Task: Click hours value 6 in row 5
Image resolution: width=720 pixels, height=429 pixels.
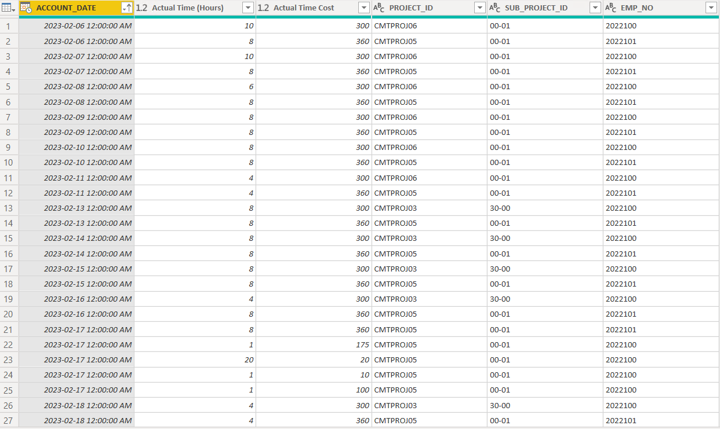Action: [x=195, y=87]
